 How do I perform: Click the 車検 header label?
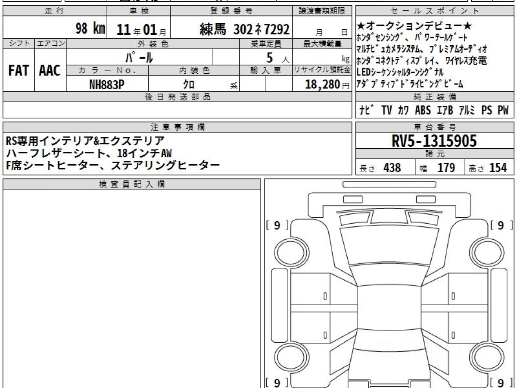(139, 11)
